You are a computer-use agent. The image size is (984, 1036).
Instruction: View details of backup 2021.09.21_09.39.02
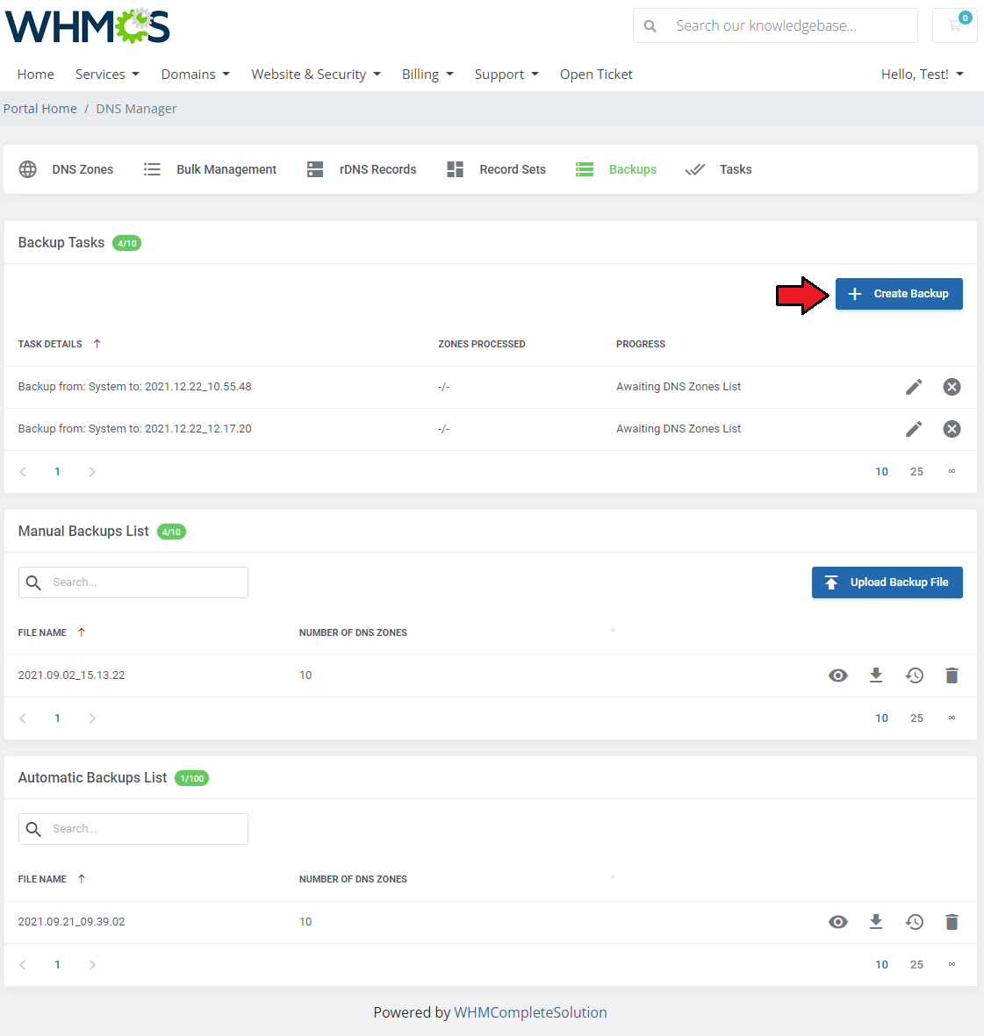[838, 922]
